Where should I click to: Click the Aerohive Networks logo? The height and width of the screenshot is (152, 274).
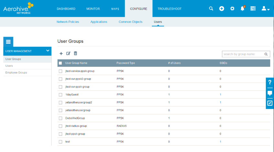click(x=18, y=8)
